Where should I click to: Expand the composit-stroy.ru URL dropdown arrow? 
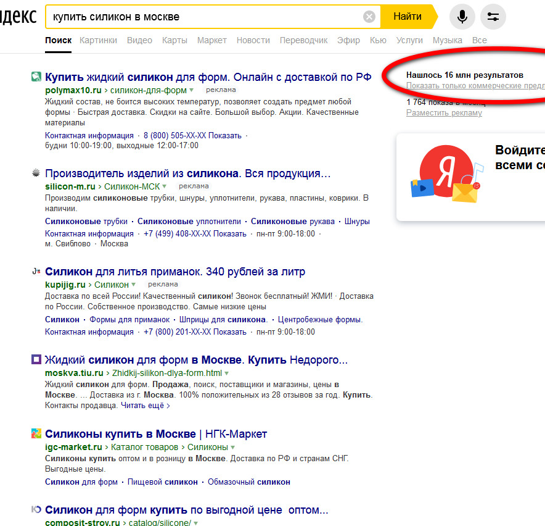tap(195, 523)
